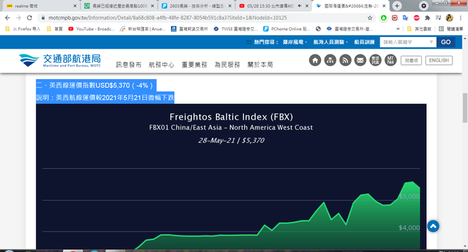Expand the search keyword dropdown arrow

432,42
